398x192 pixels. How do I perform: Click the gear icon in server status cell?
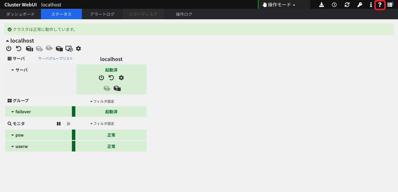(121, 78)
